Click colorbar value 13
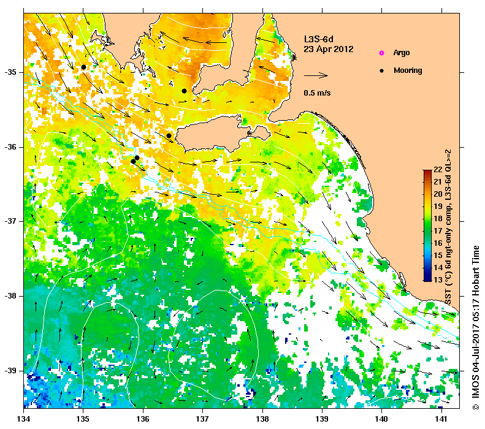Screen dimensions: 485x429 click(438, 280)
